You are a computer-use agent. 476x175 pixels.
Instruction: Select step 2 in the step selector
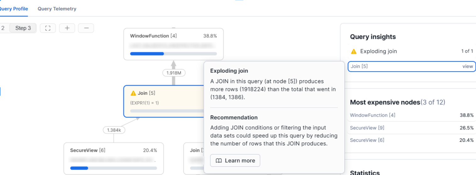tap(3, 28)
